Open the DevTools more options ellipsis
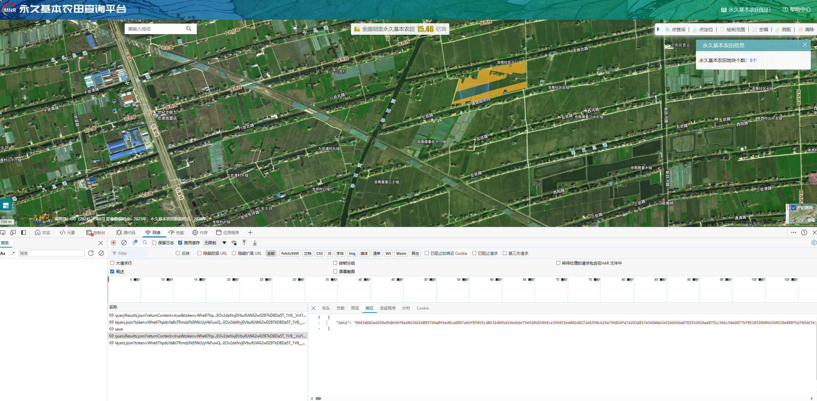The width and height of the screenshot is (817, 401). pyautogui.click(x=793, y=232)
